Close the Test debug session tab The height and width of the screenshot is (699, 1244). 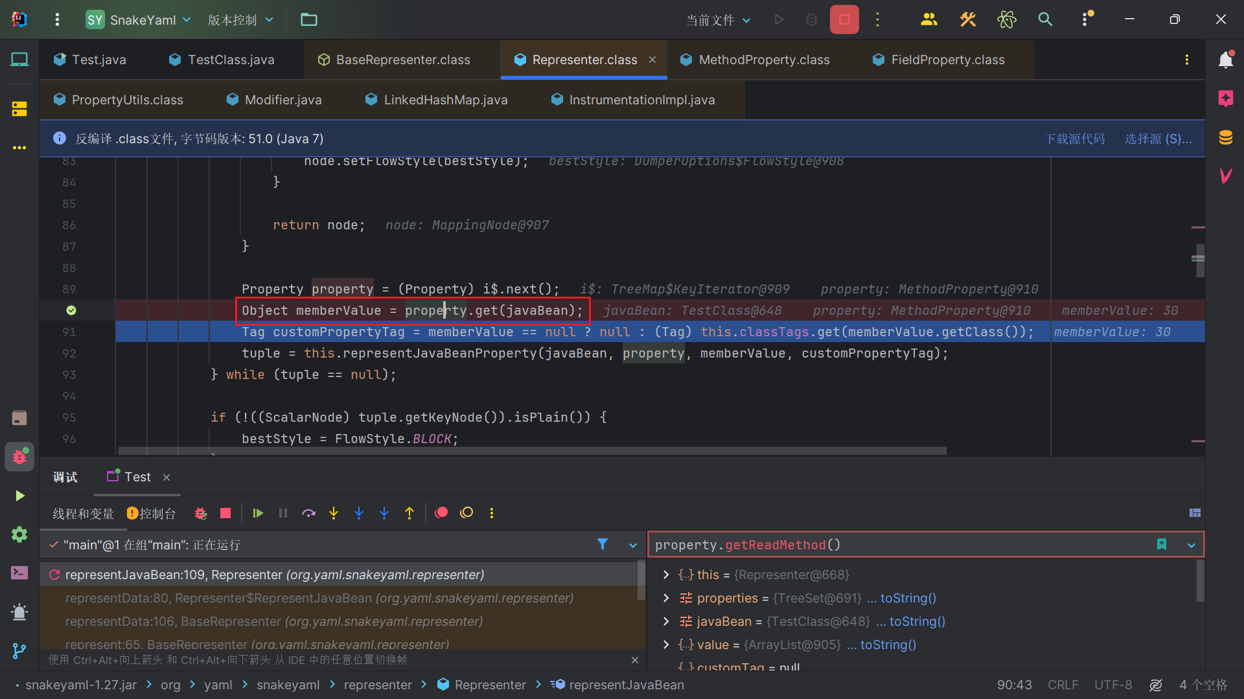167,477
